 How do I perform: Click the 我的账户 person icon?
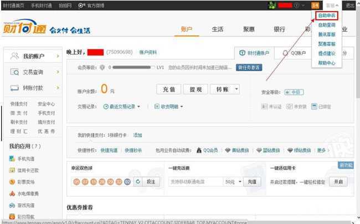(x=14, y=56)
